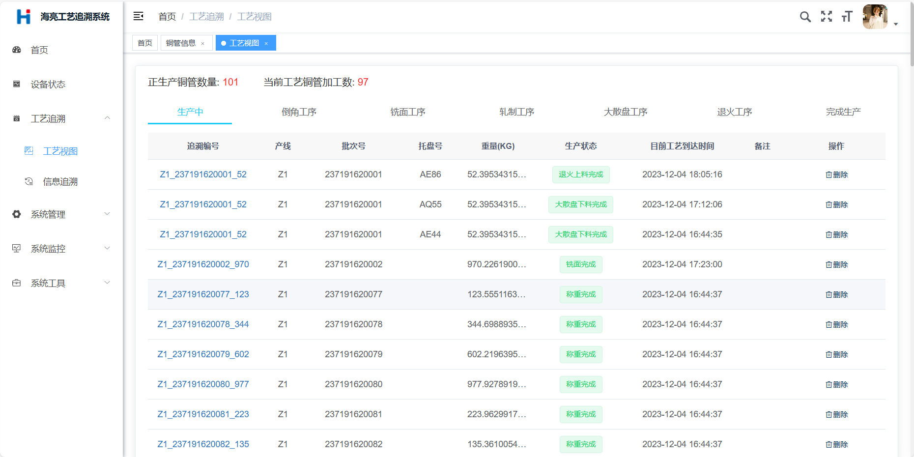The width and height of the screenshot is (914, 457).
Task: Open link Z1_237191620081_223
Action: 203,414
